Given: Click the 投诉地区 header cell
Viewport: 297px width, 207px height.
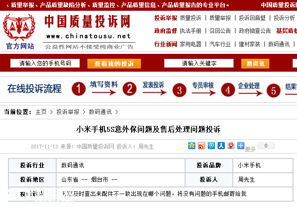Looking at the screenshot, I should point(33,179).
